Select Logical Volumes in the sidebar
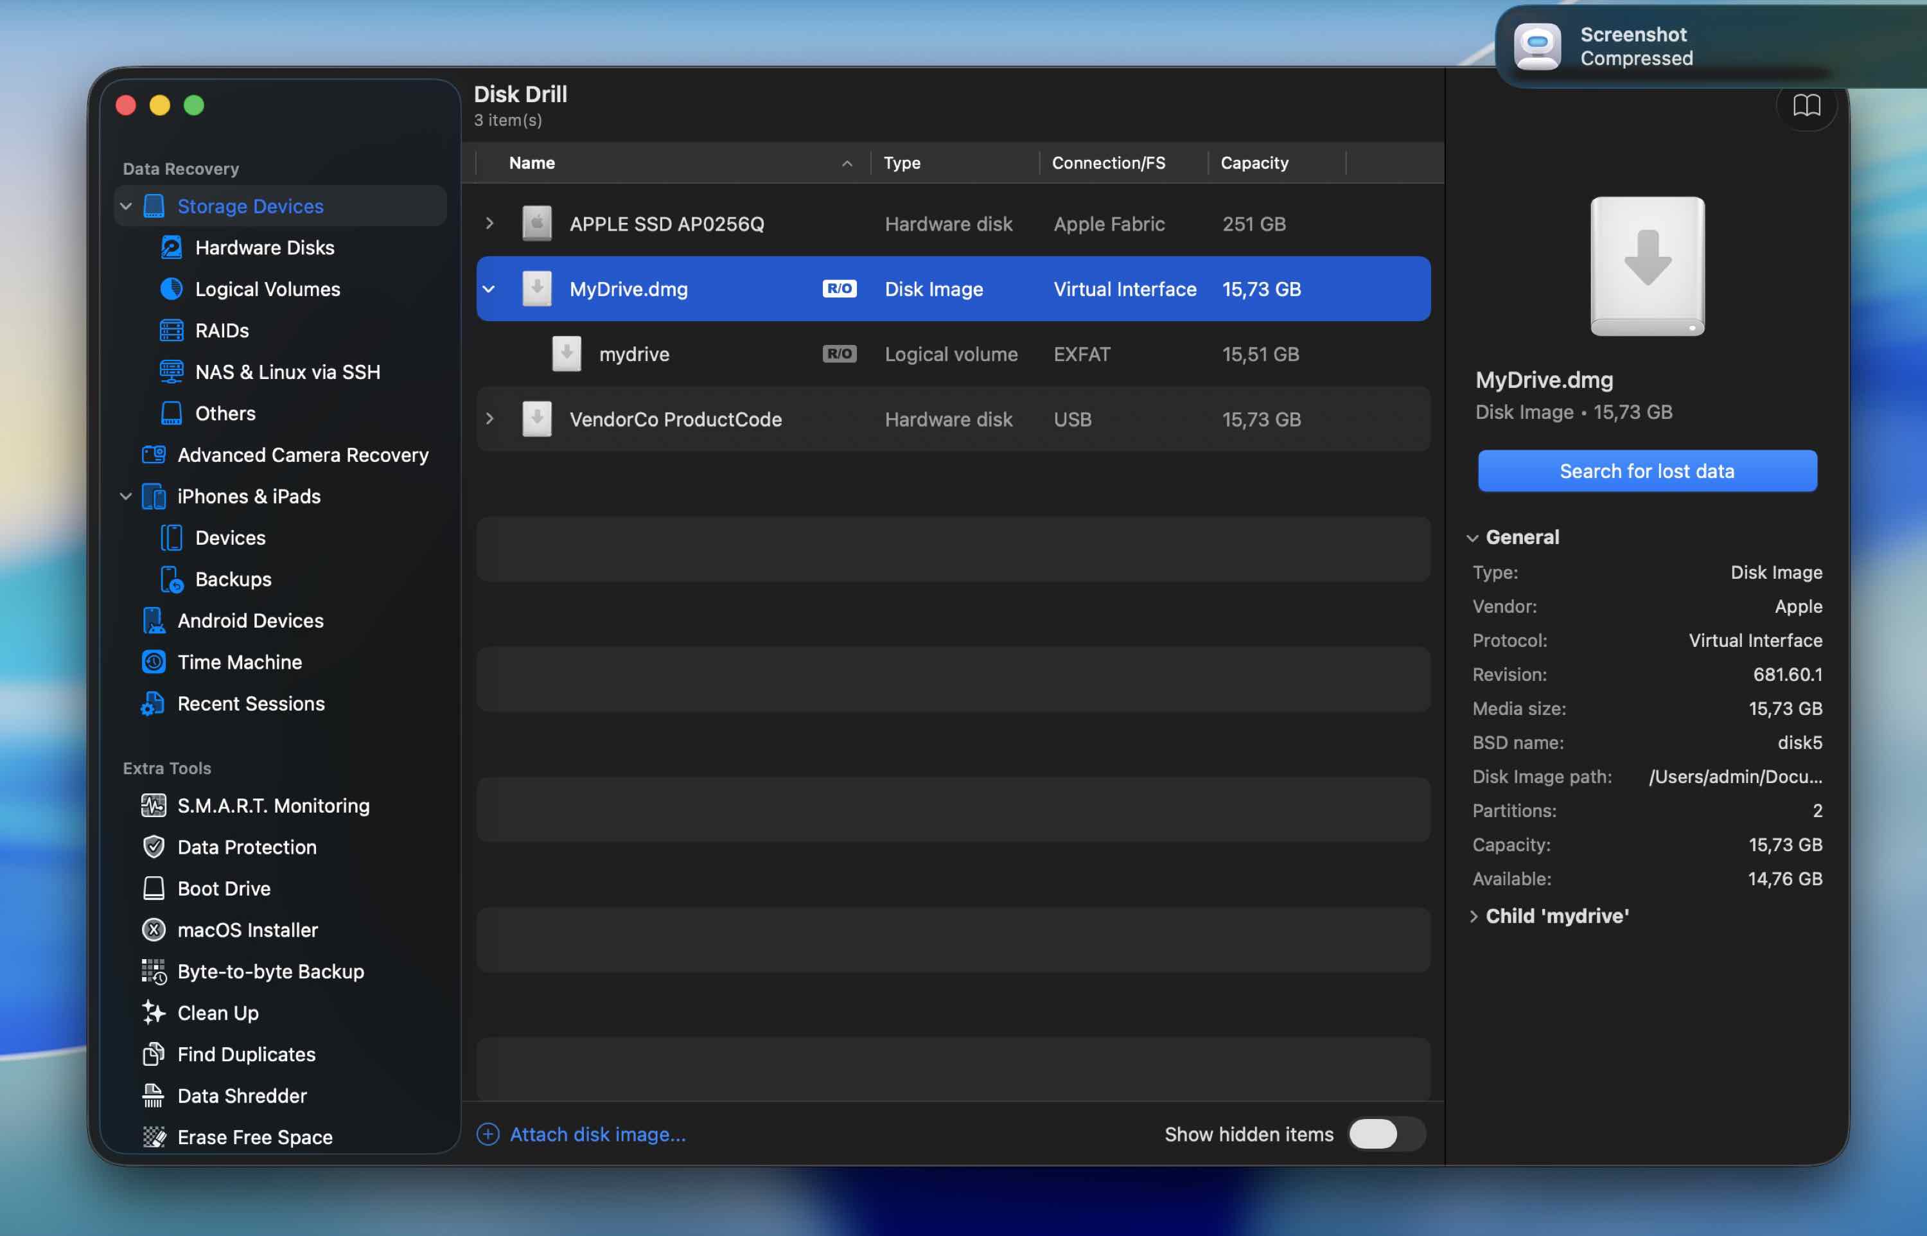1927x1236 pixels. [267, 289]
